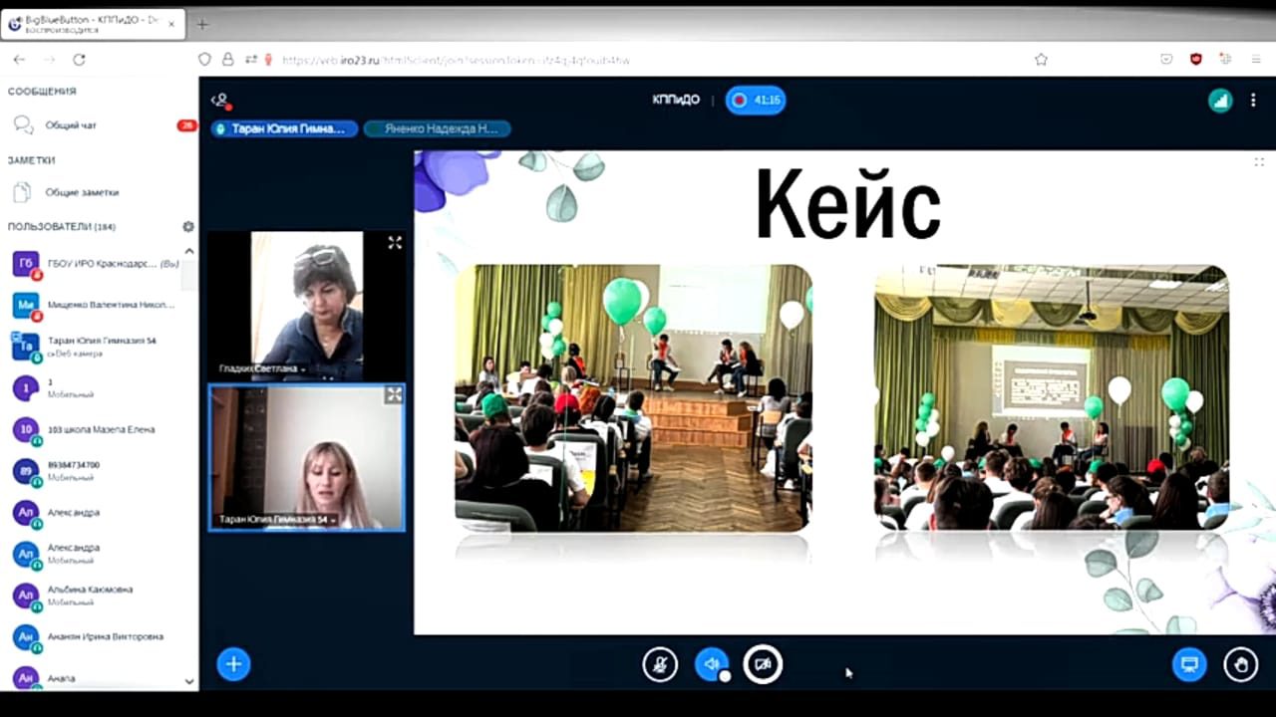Toggle the webcam sharing button

pos(763,664)
